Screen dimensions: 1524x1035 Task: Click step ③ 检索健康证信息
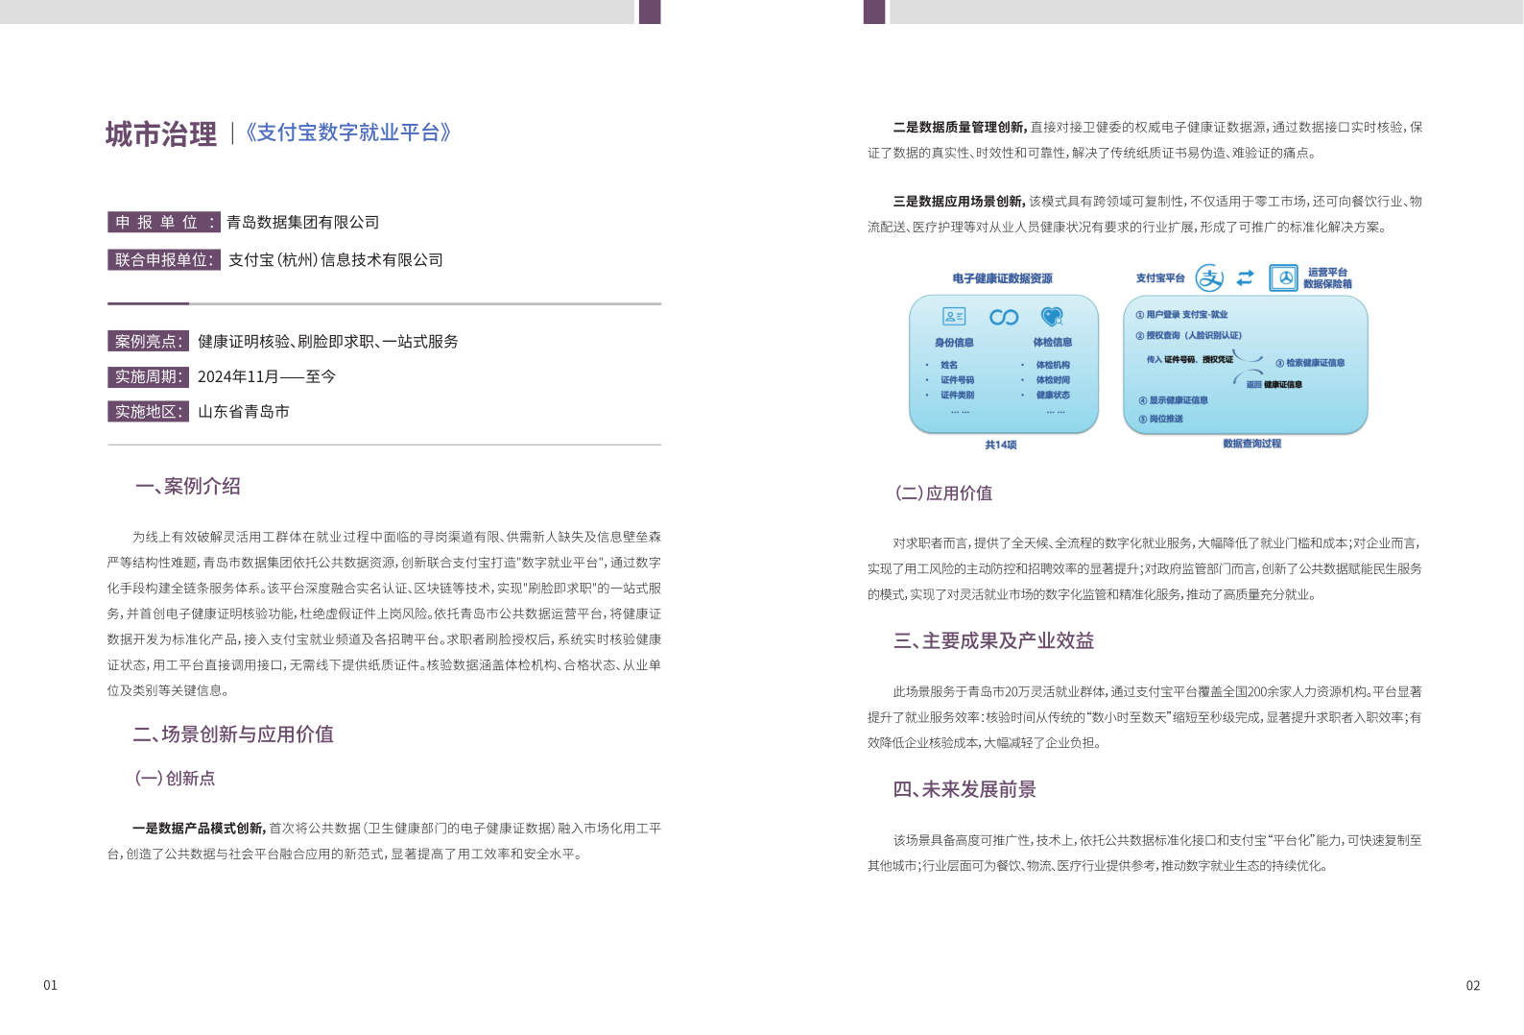1310,363
